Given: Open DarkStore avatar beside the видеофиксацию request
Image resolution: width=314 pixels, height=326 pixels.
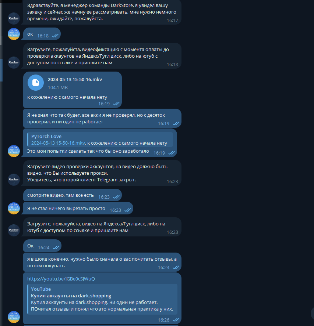Looking at the screenshot, I should (14, 62).
